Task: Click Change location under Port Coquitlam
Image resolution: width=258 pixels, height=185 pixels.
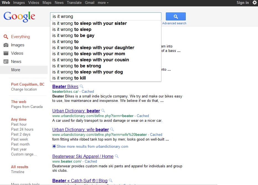Action: pos(24,89)
